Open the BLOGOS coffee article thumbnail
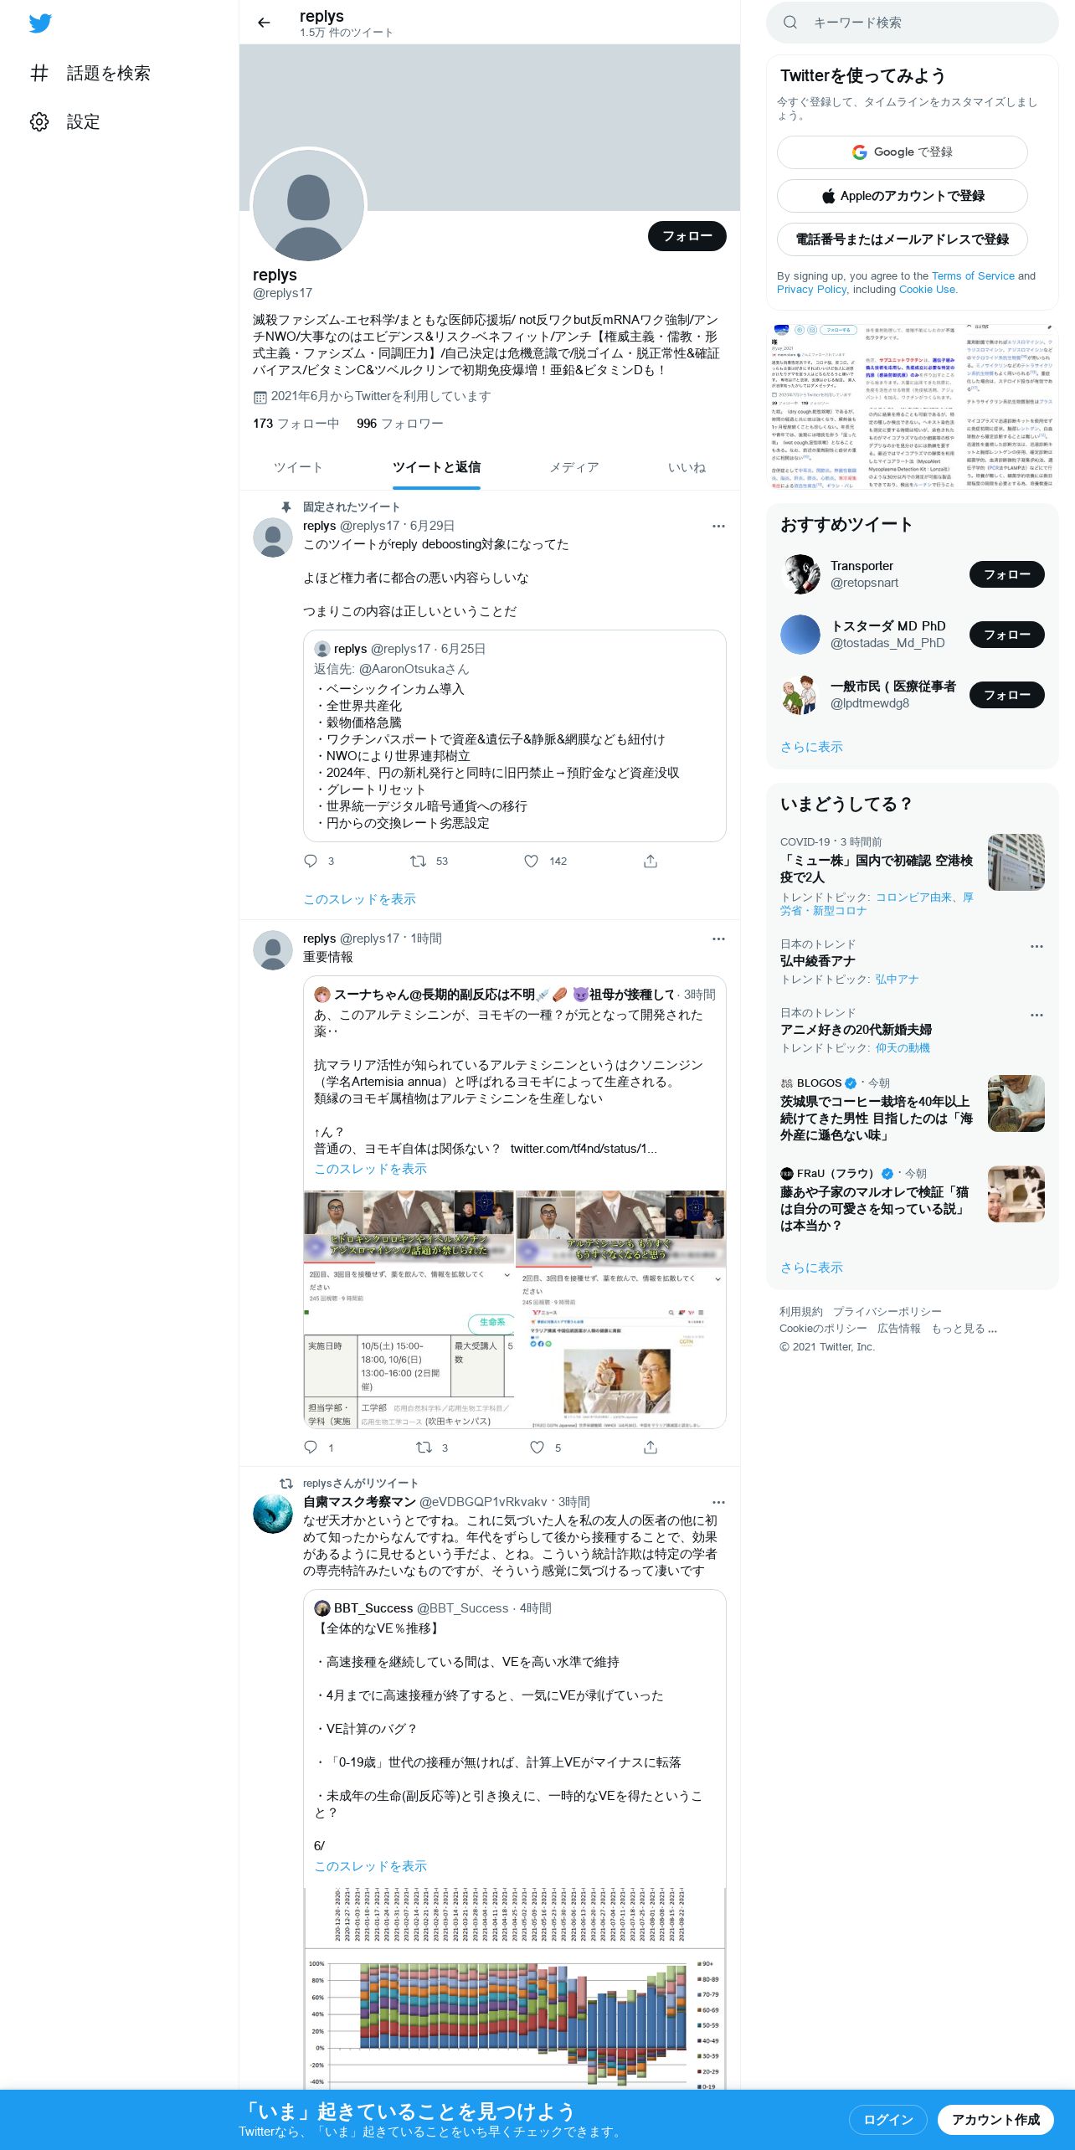 point(1016,1103)
